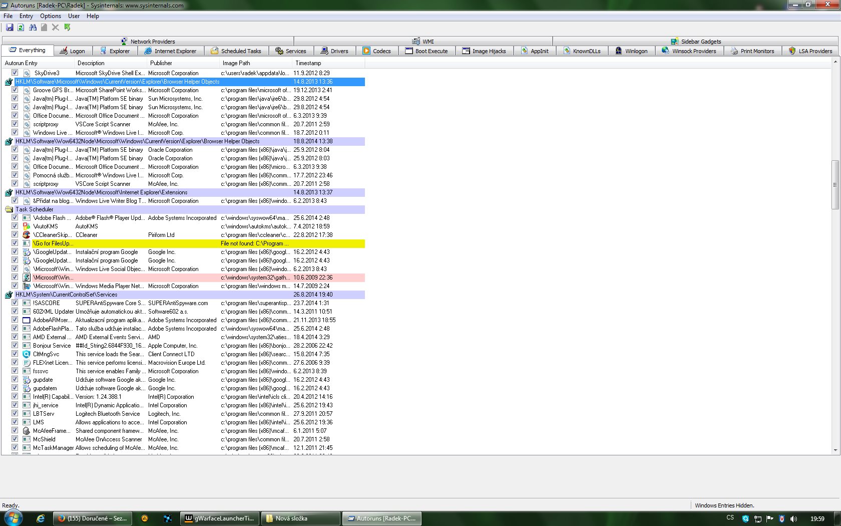The image size is (841, 526).
Task: Select the highlighted Browser Helper Objects registry row
Action: tap(190, 82)
